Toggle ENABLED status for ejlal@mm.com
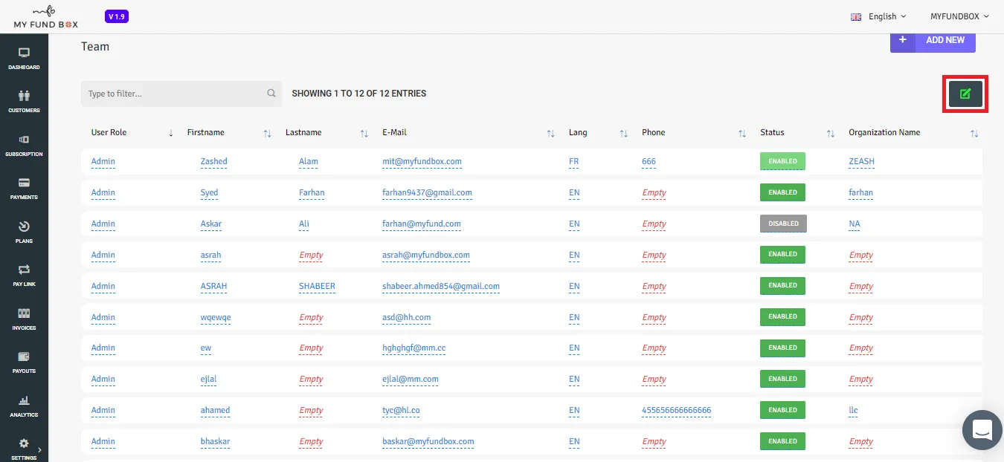The height and width of the screenshot is (462, 1004). [x=782, y=379]
